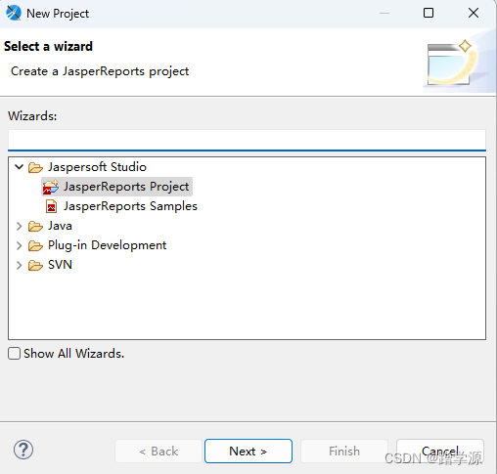Select the Plug-in Development label
Viewport: 497px width, 474px height.
click(x=108, y=245)
